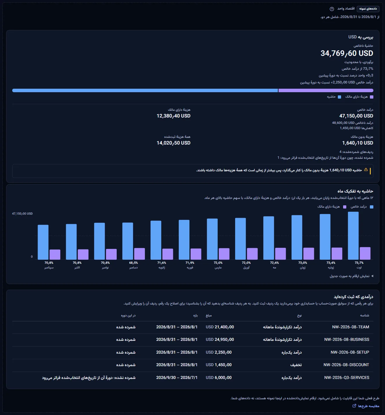385x415 pixels.
Task: Click the blue "حاشیه" legend swatch below the progress bar
Action: point(339,97)
